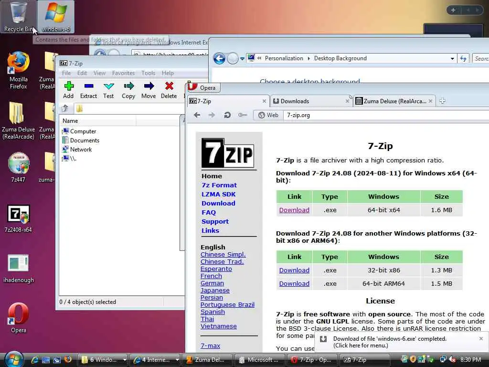Switch to Zuma Deluxe (RealArca... tab in Opera
Image resolution: width=489 pixels, height=367 pixels.
[x=394, y=101]
